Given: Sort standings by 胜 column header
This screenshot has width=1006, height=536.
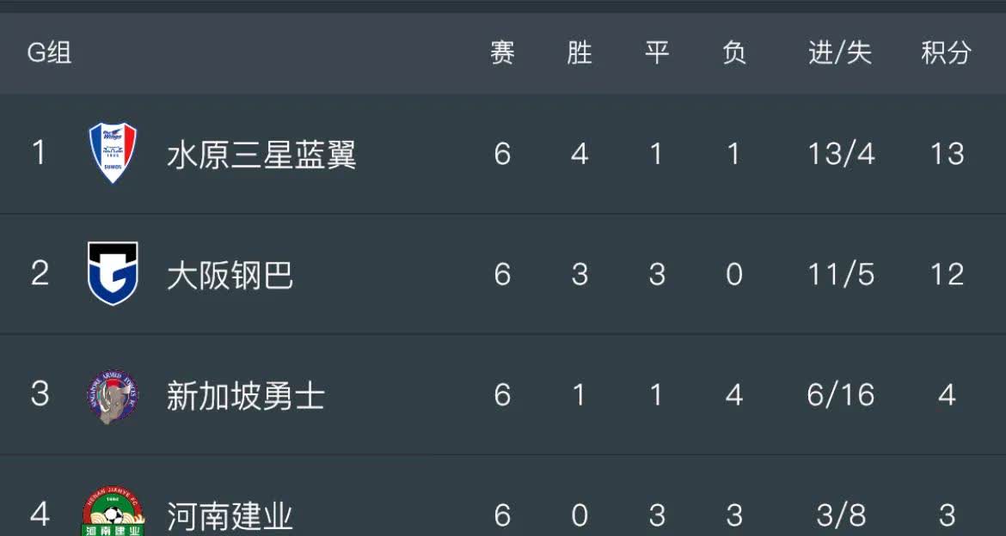Looking at the screenshot, I should (579, 53).
